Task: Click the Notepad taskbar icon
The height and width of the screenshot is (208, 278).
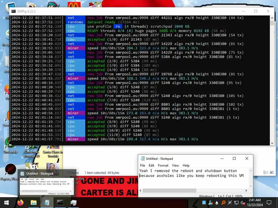Action: pyautogui.click(x=47, y=203)
